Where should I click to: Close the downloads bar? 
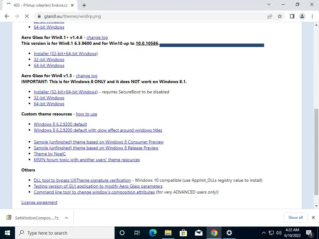(313, 218)
